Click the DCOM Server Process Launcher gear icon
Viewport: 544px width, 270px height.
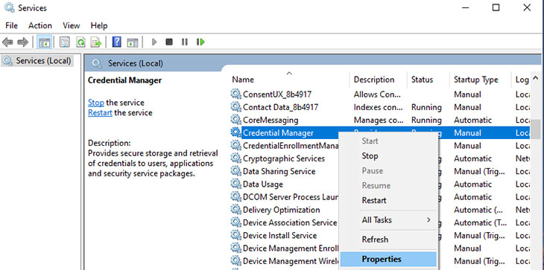pos(235,196)
